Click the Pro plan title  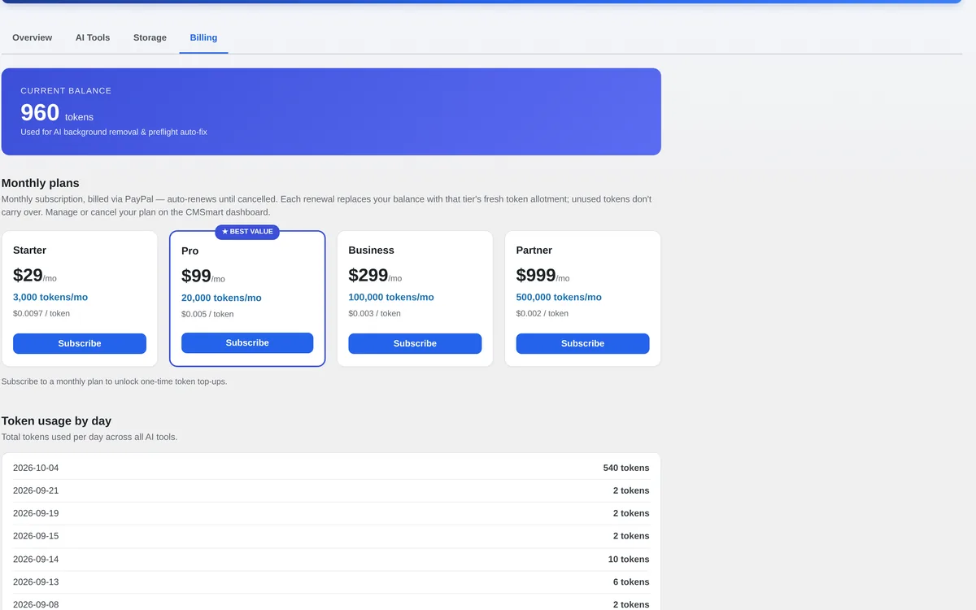tap(190, 251)
